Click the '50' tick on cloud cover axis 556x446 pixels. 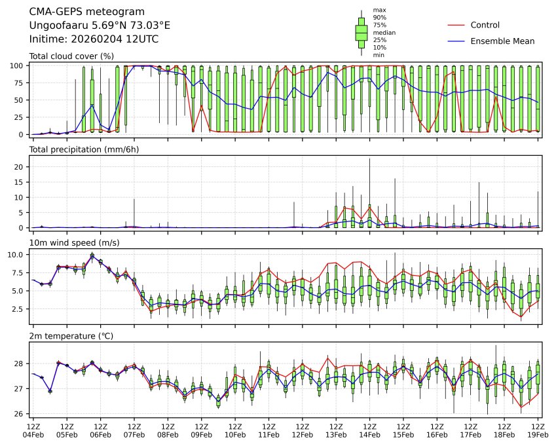point(19,100)
